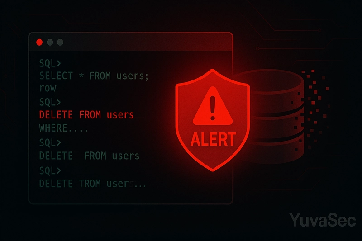
Task: Click the terminal window title bar
Action: (x=131, y=42)
